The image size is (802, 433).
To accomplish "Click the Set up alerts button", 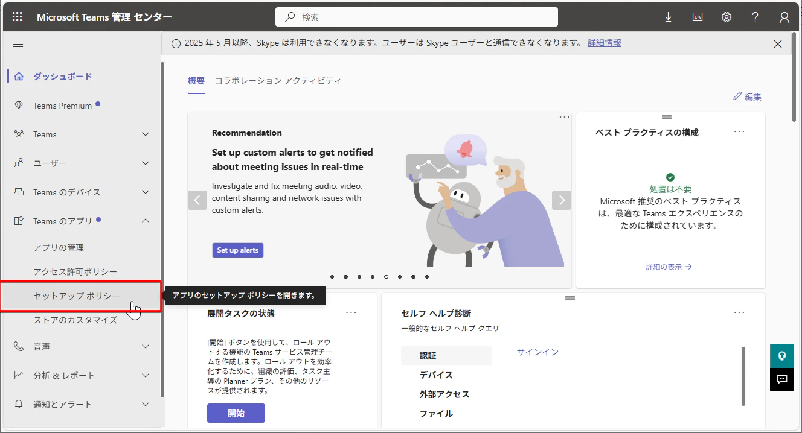I will click(x=238, y=250).
